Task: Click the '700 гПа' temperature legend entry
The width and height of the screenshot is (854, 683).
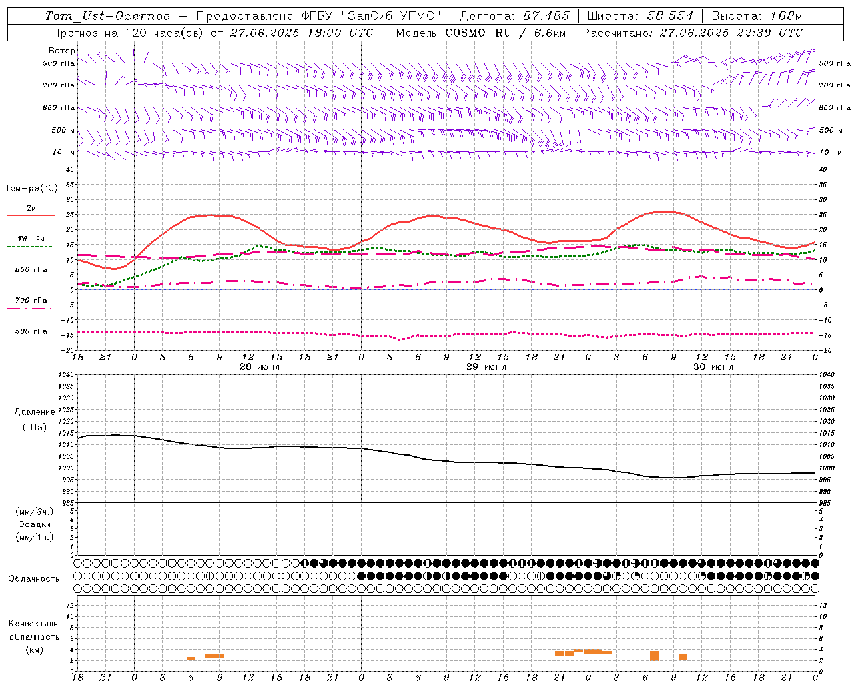Action: click(31, 301)
